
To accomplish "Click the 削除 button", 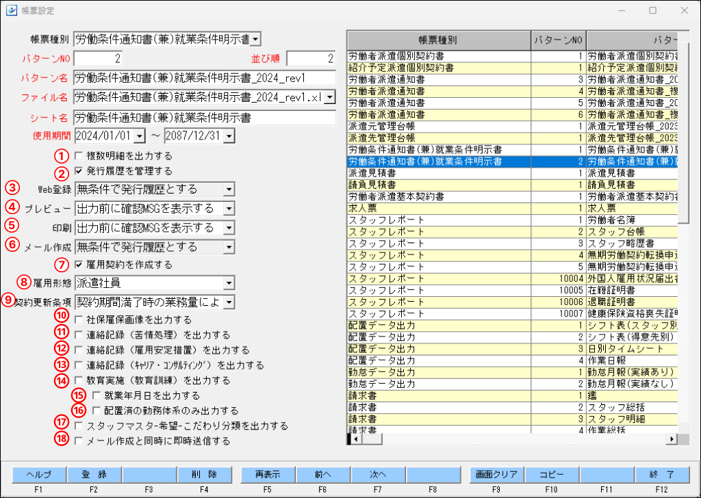I will (x=204, y=474).
